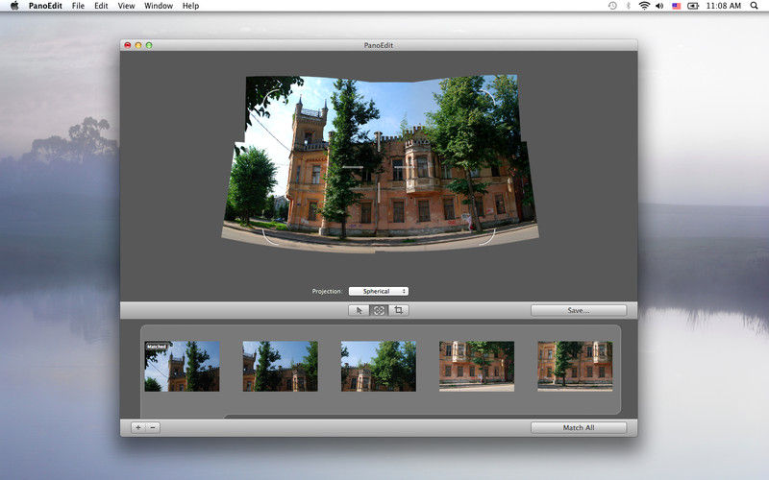Click the Time Machine icon
Image resolution: width=769 pixels, height=480 pixels.
(x=612, y=6)
